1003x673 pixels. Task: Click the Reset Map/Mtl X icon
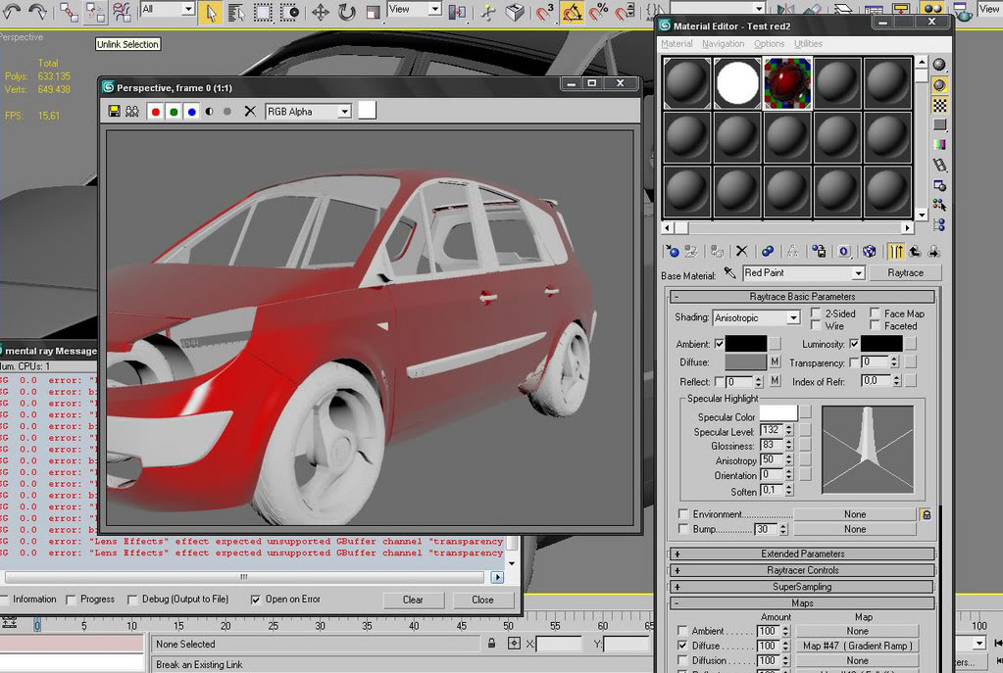point(742,252)
